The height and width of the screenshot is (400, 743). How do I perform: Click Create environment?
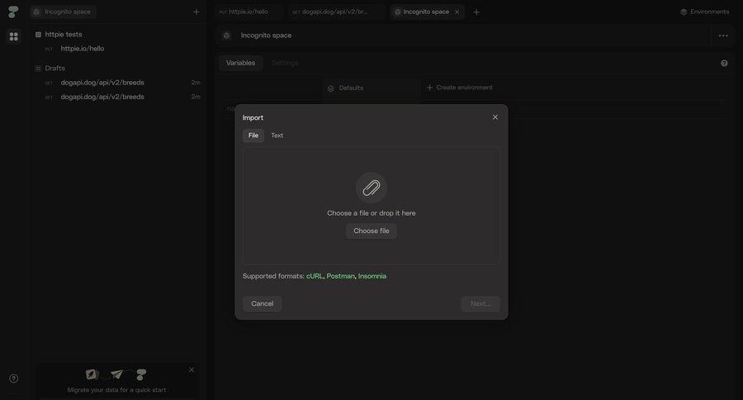pyautogui.click(x=459, y=88)
